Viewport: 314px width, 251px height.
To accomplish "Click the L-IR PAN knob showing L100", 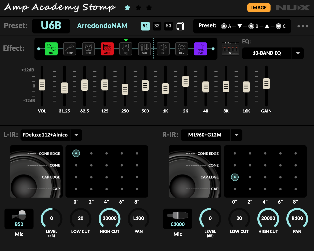I will [x=139, y=219].
